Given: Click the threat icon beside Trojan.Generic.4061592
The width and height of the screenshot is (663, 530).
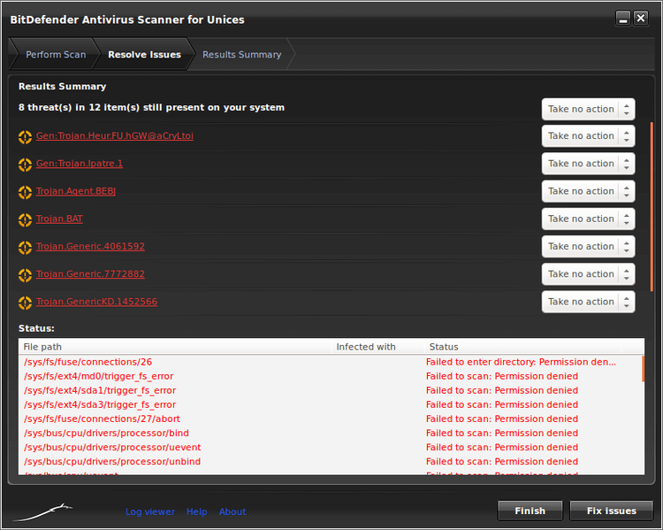Looking at the screenshot, I should [x=25, y=247].
